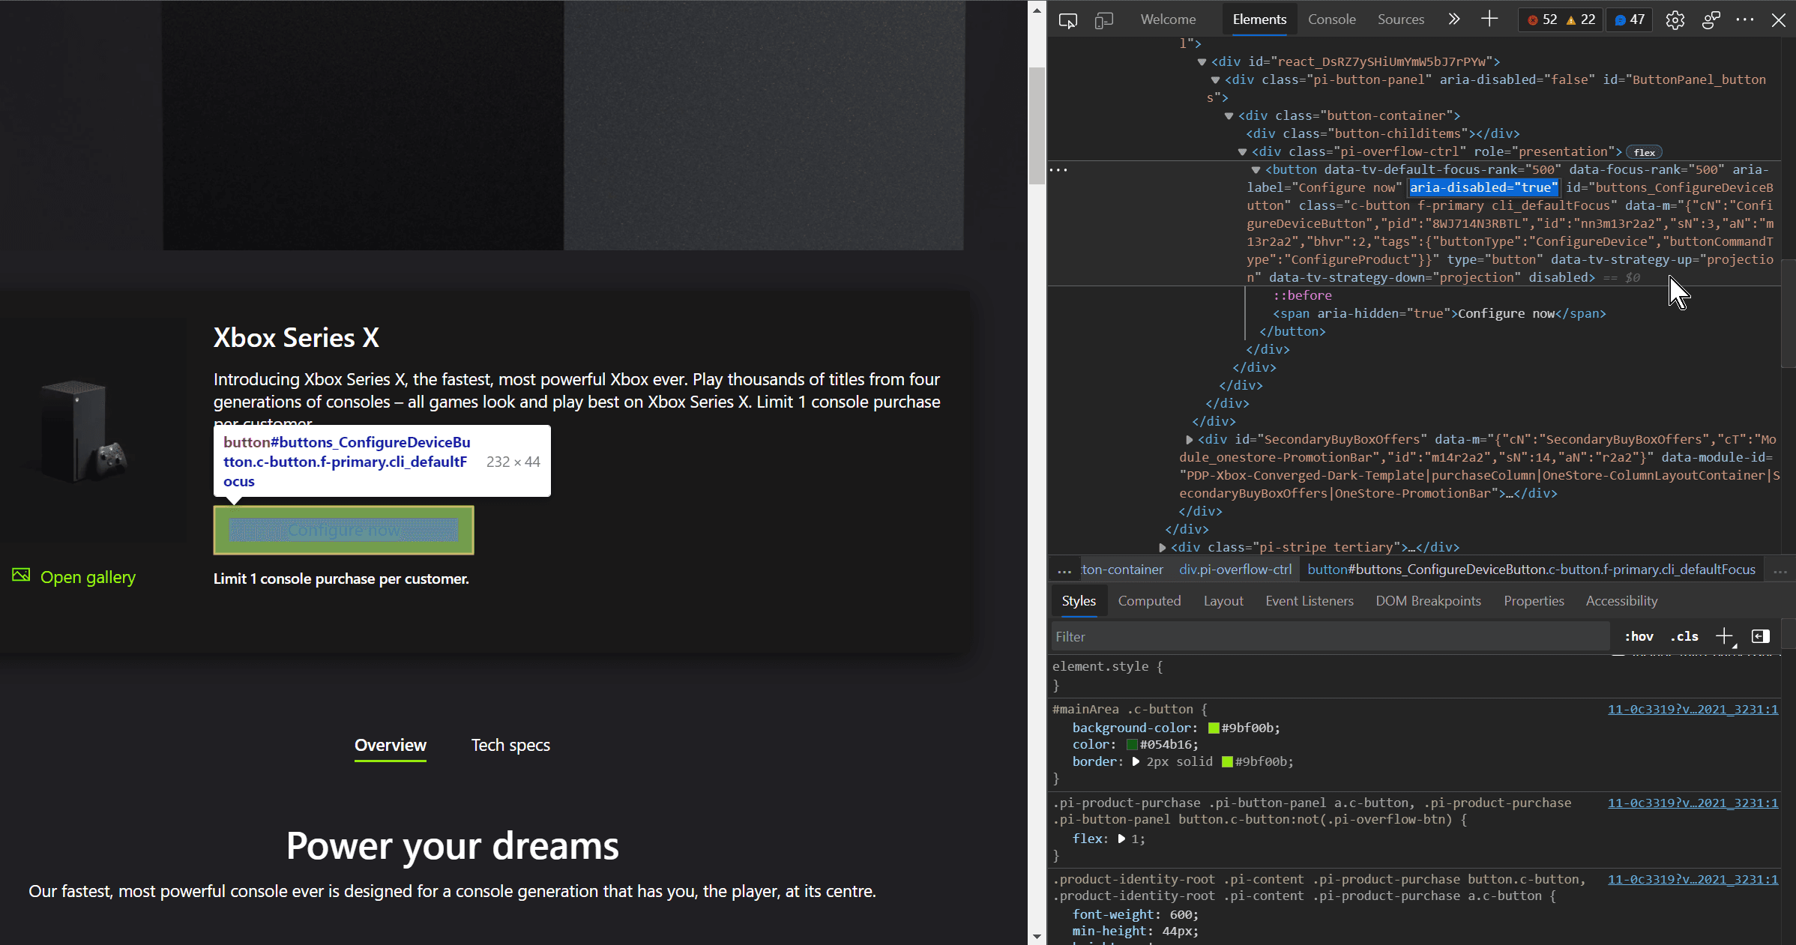Expand the border shorthand property
The height and width of the screenshot is (945, 1796).
pyautogui.click(x=1136, y=761)
